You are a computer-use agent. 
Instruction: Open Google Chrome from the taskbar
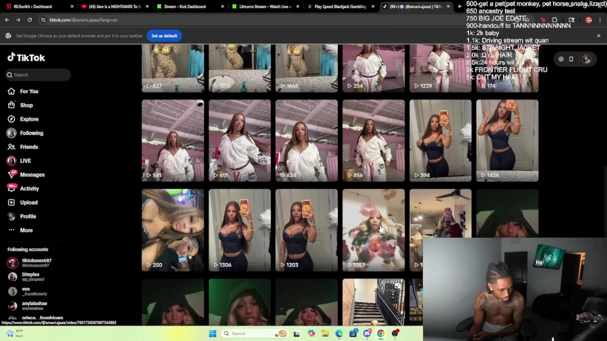(x=381, y=333)
